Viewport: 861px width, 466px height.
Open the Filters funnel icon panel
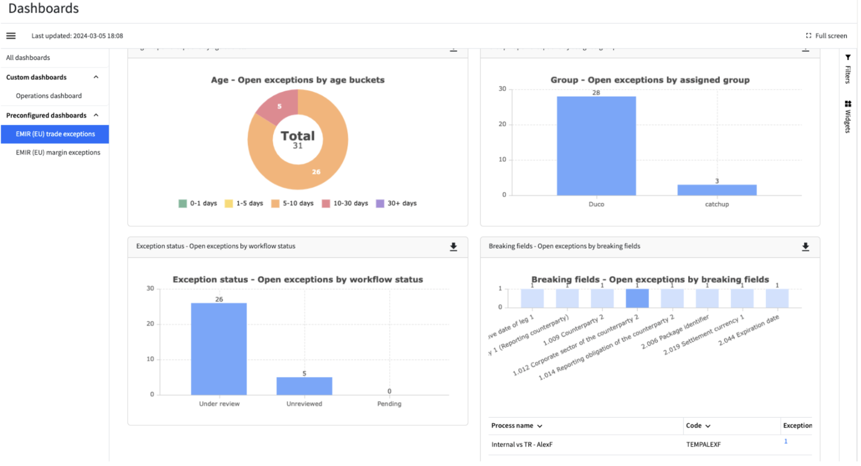(x=848, y=58)
